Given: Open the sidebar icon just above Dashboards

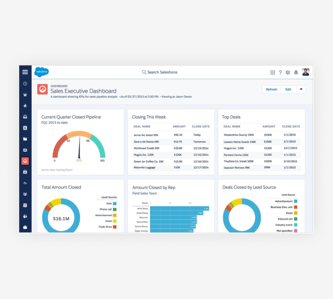Looking at the screenshot, I should click(x=25, y=150).
